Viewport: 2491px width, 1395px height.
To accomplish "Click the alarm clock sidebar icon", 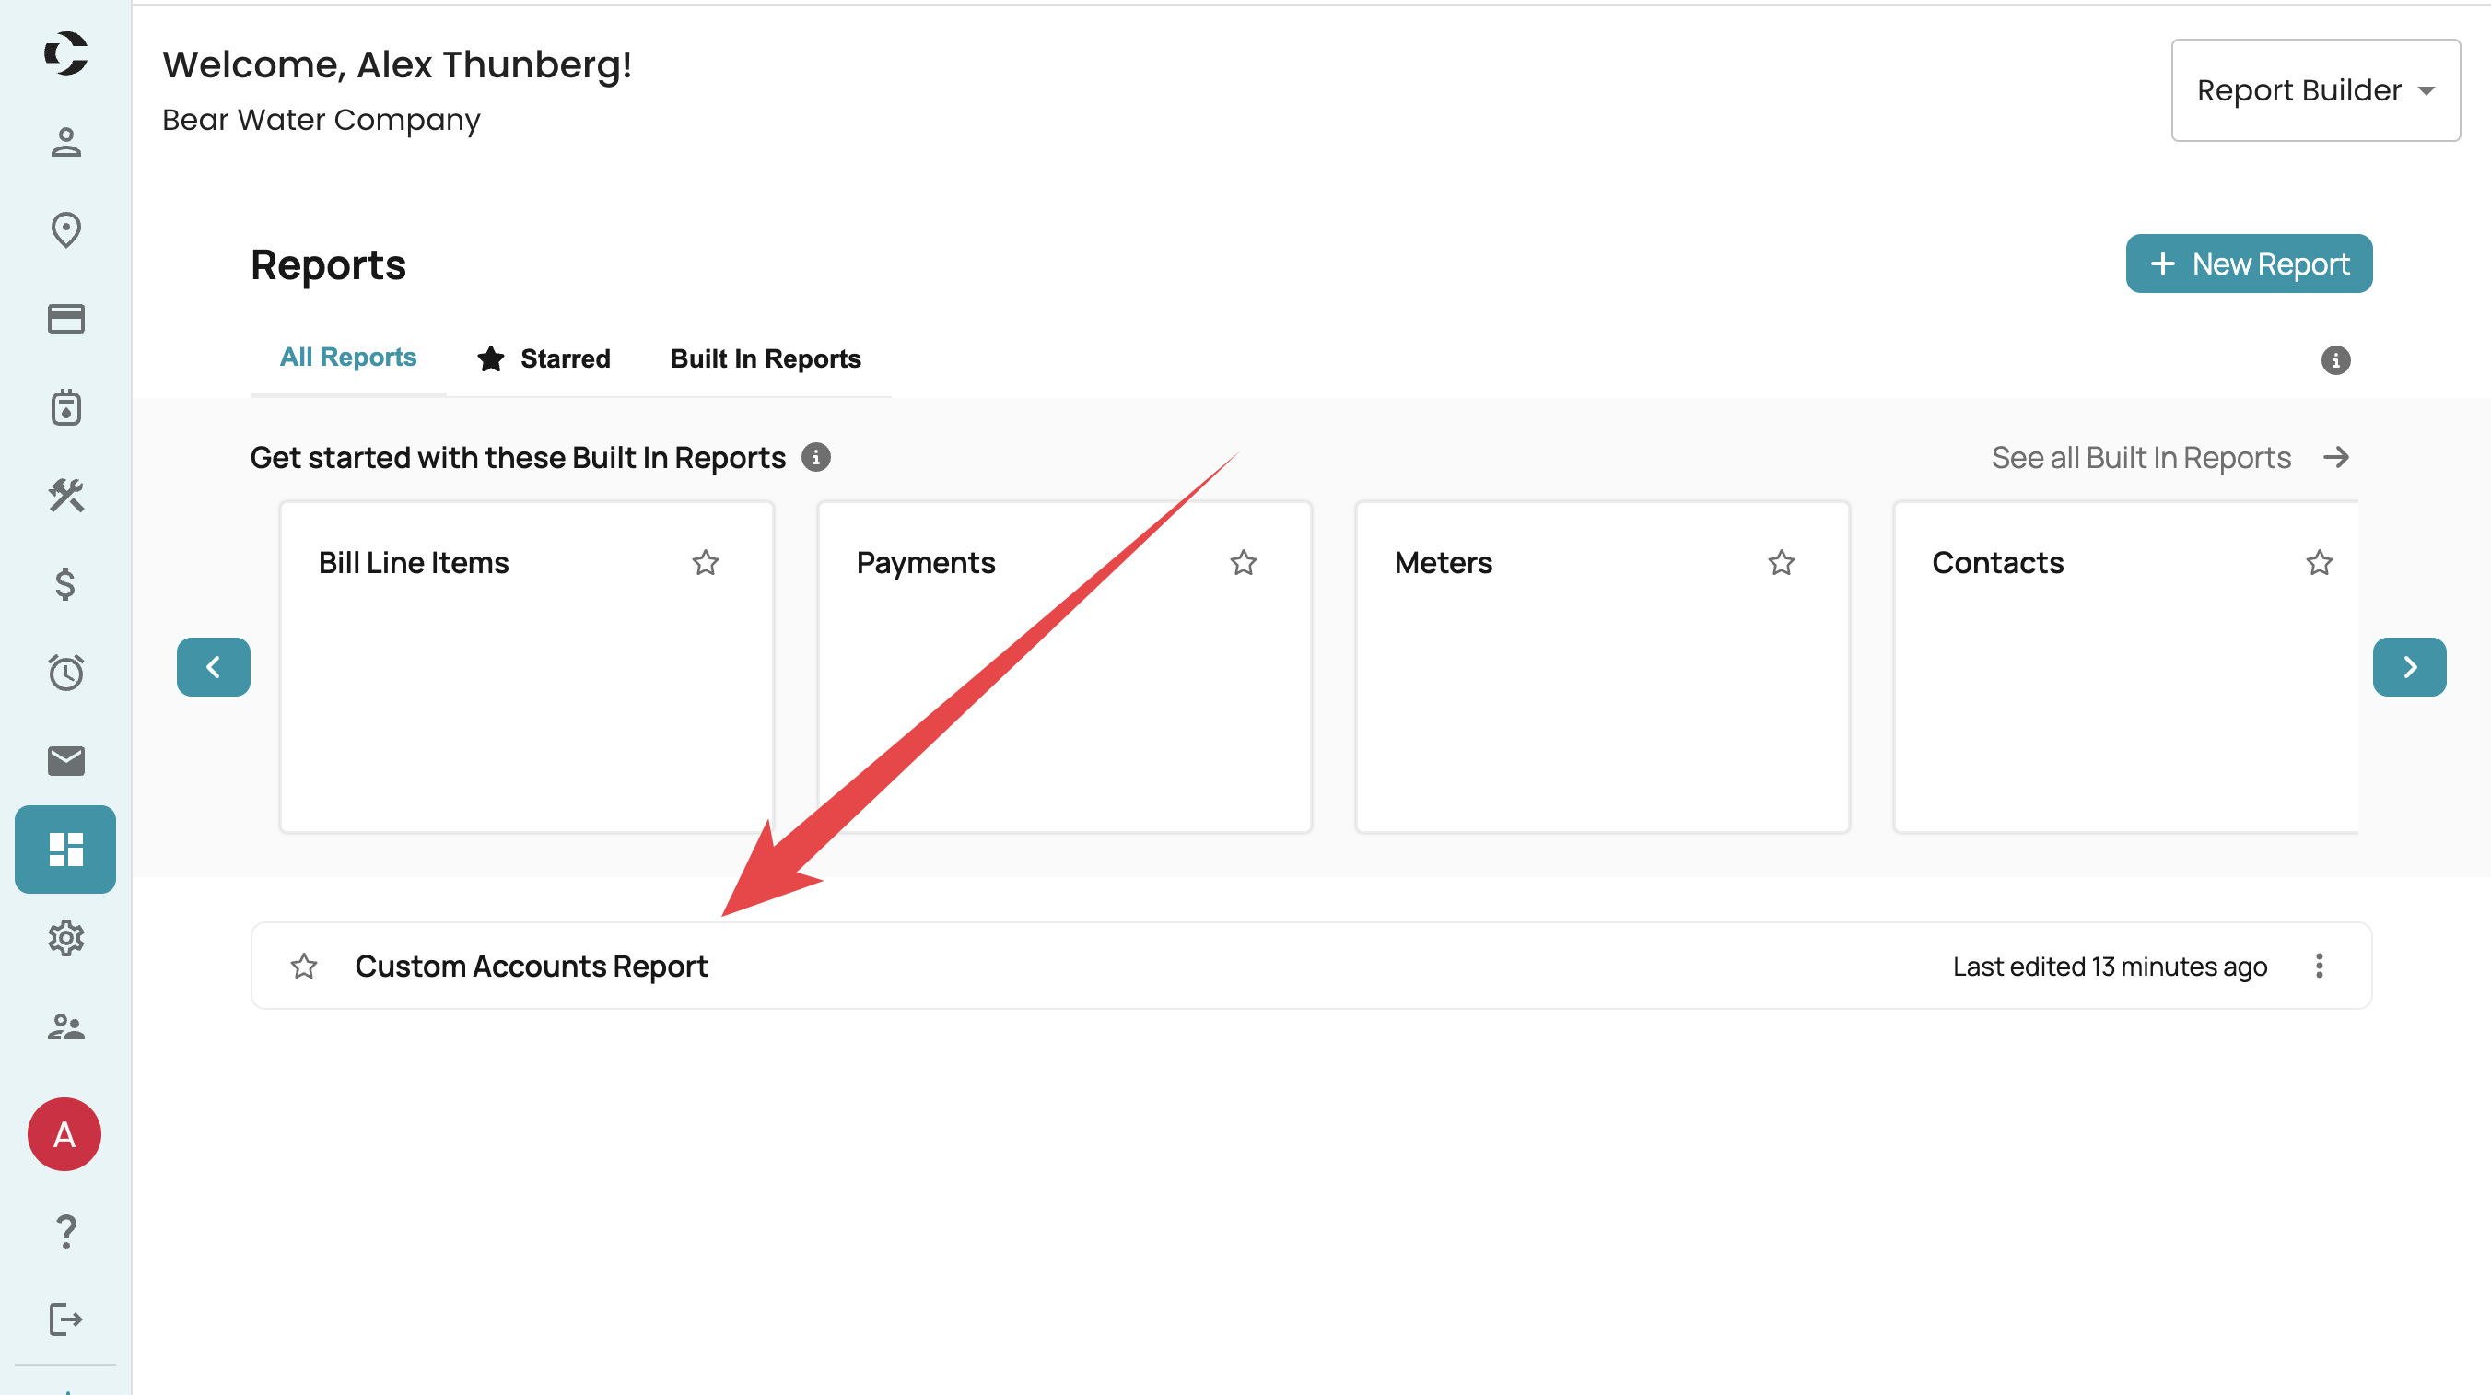I will click(x=65, y=673).
